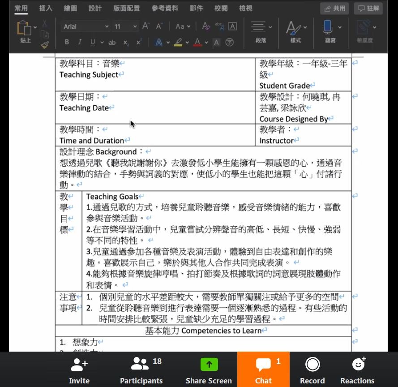Select the Format Painter brush

point(45,44)
